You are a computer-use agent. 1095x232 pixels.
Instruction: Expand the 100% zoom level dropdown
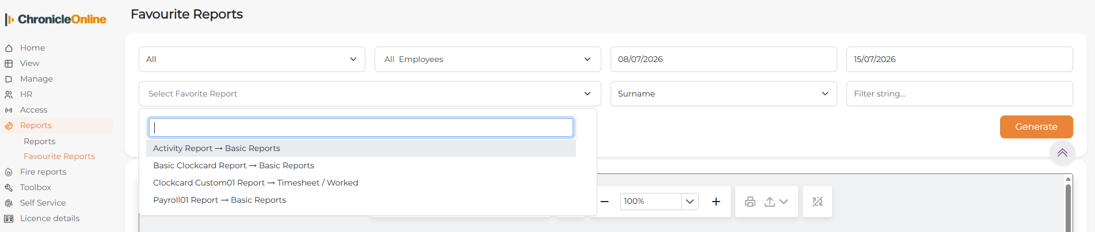pyautogui.click(x=689, y=202)
